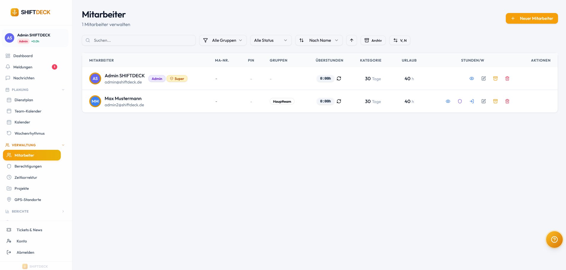View Max Mustermann details via eye icon
Image resolution: width=566 pixels, height=270 pixels.
click(448, 101)
